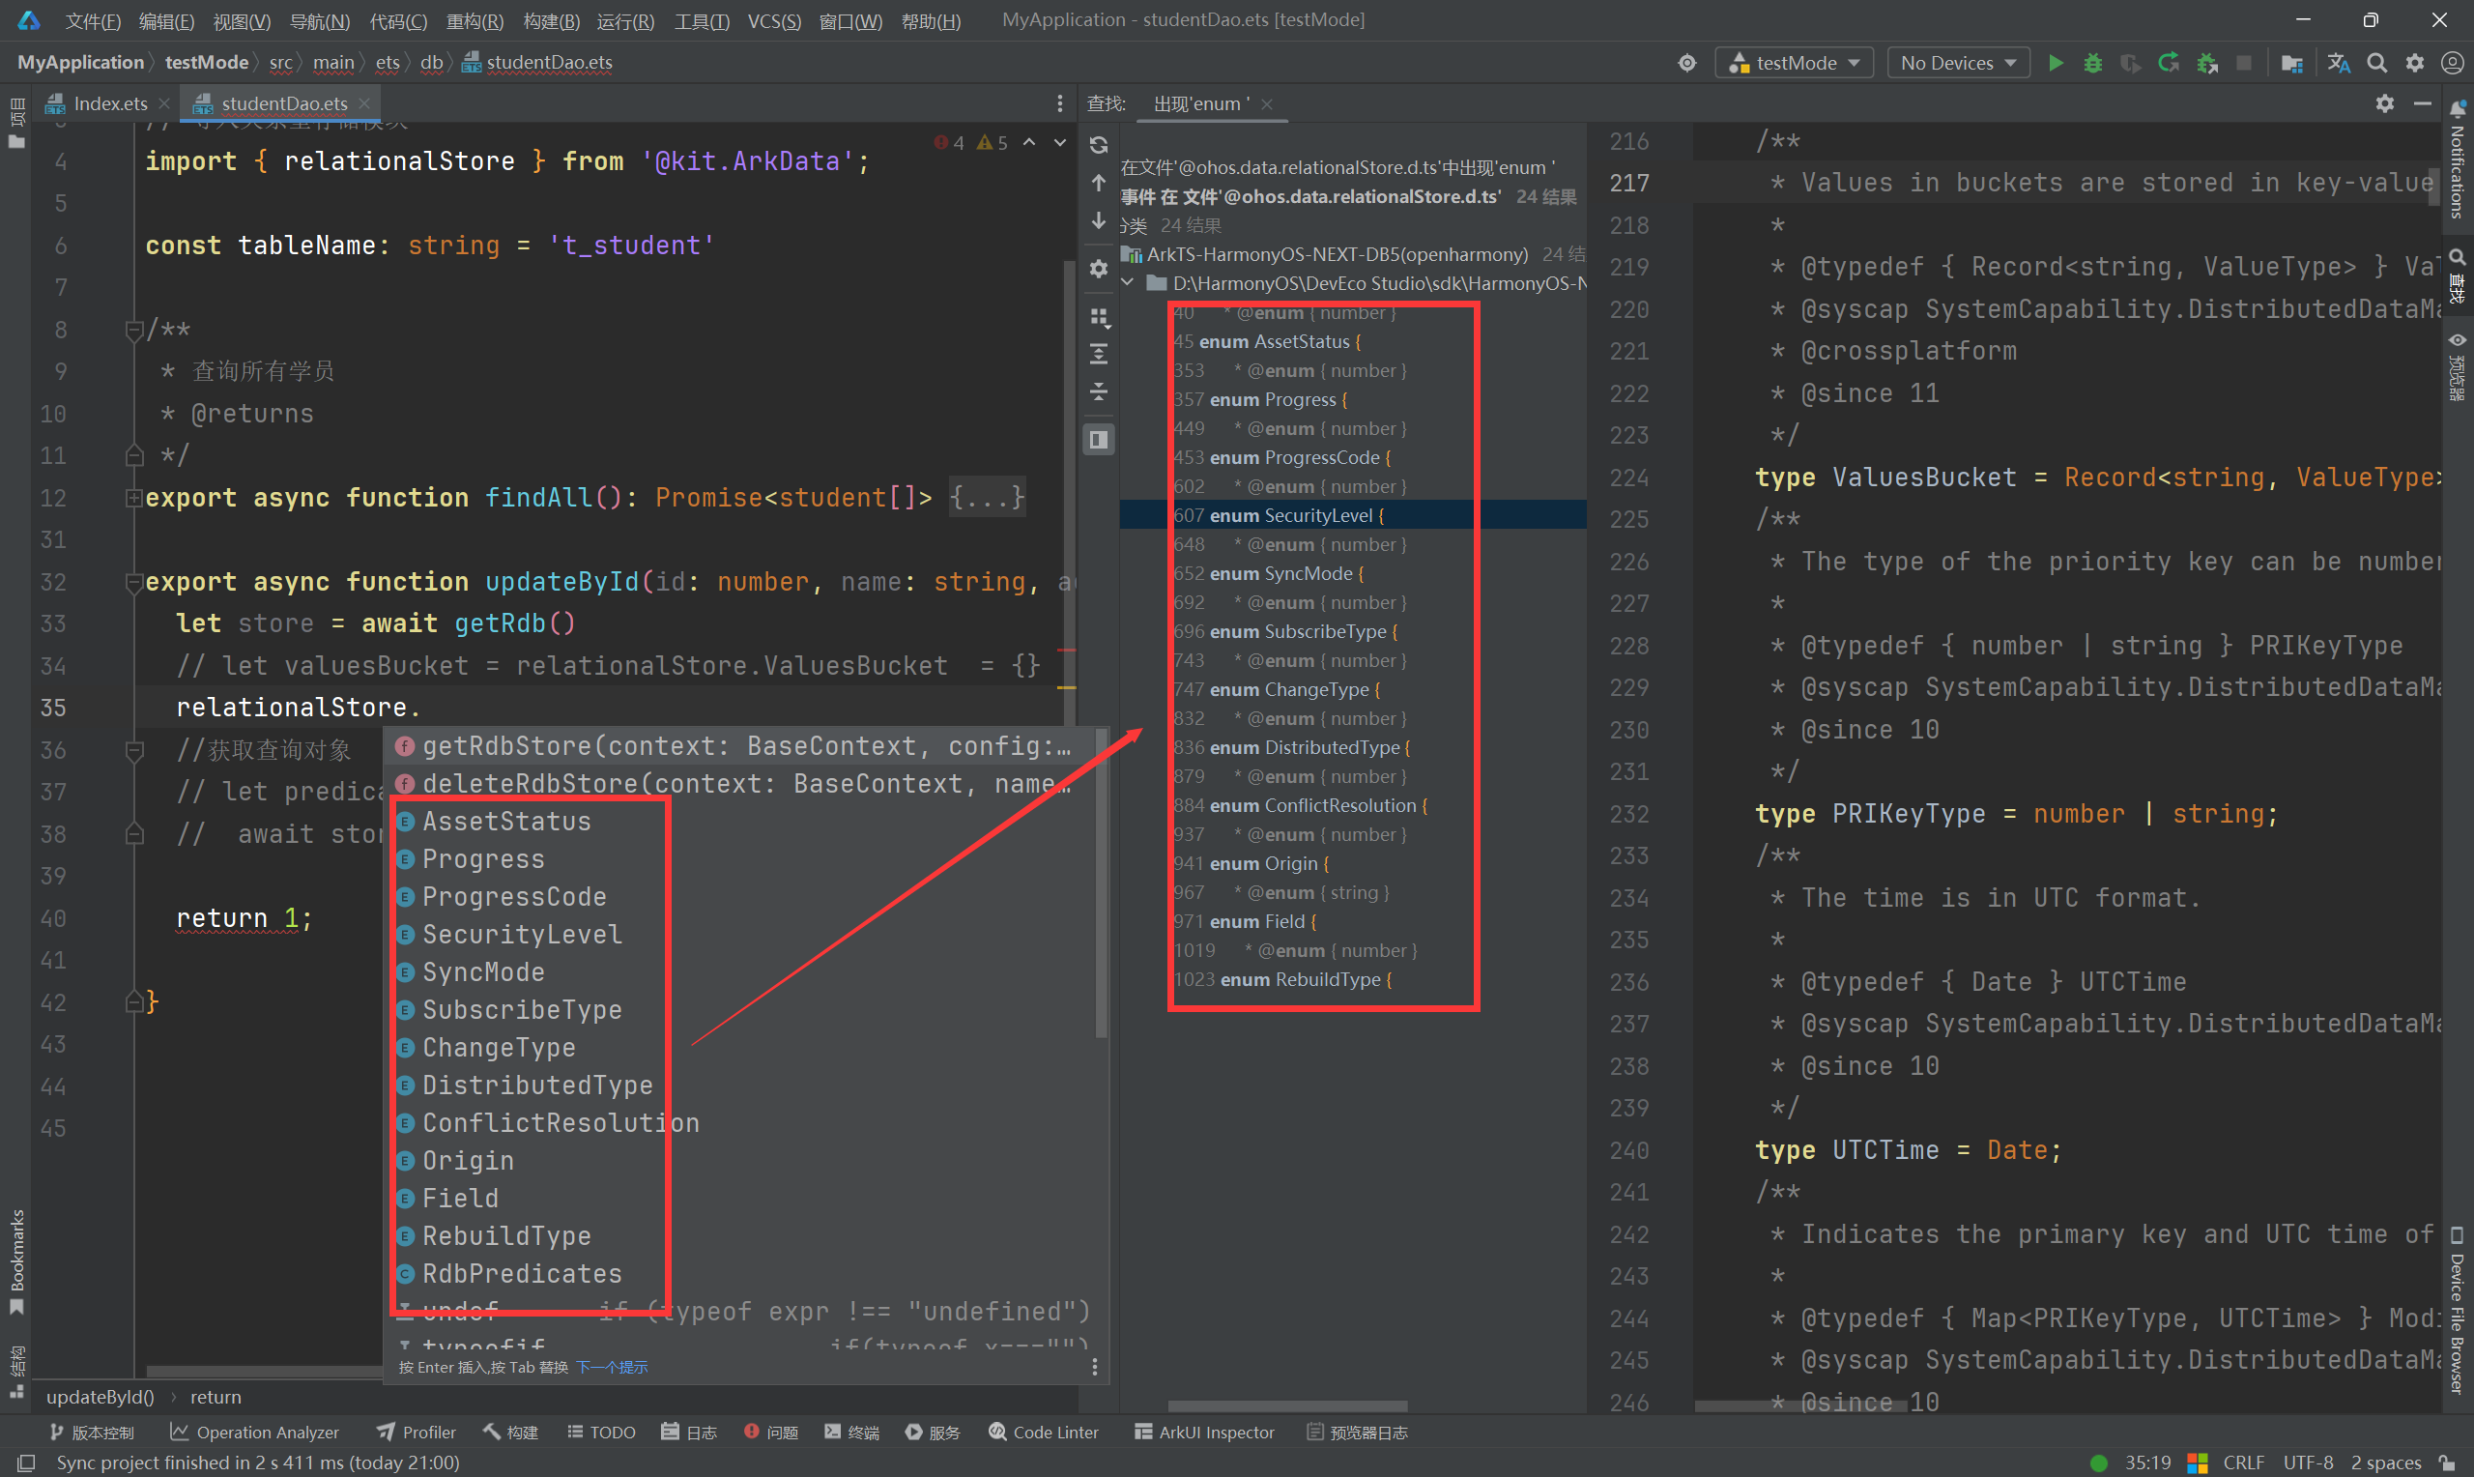Open the 重构(R) refactor menu
Image resolution: width=2474 pixels, height=1477 pixels.
click(x=475, y=21)
